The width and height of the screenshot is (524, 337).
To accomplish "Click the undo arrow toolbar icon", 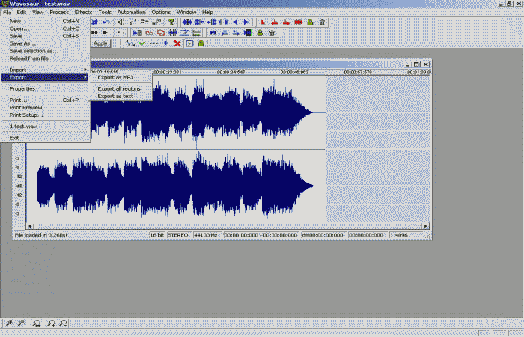I will click(107, 22).
